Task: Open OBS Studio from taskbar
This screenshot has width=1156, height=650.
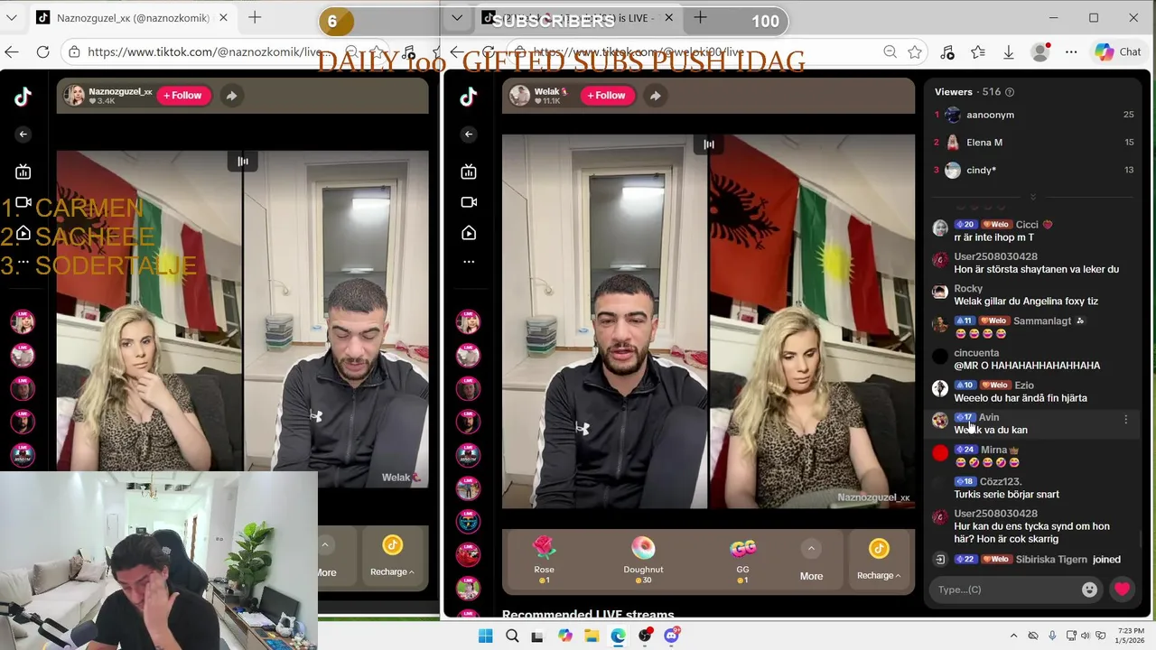Action: (645, 636)
